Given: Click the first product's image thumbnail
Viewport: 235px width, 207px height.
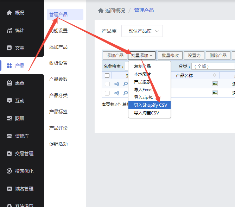Looking at the screenshot, I should click(x=215, y=84).
